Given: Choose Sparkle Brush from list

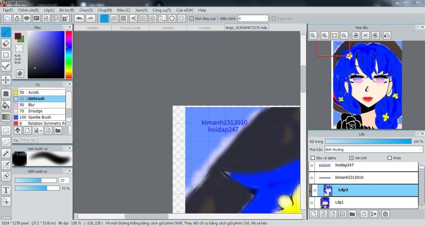Looking at the screenshot, I should pos(39,117).
